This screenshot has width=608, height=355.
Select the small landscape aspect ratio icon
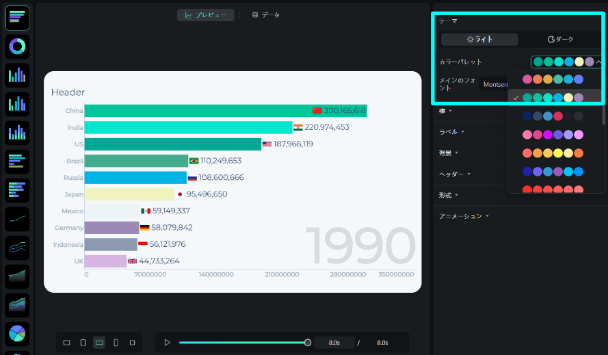point(67,343)
